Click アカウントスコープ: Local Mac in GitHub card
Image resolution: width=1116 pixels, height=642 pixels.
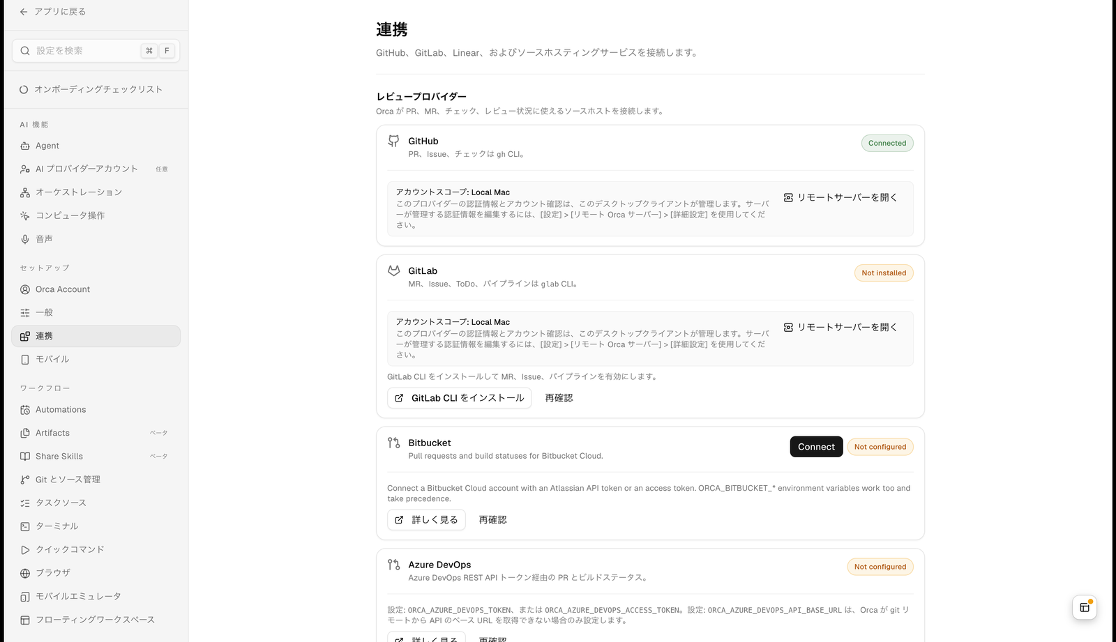coord(453,192)
